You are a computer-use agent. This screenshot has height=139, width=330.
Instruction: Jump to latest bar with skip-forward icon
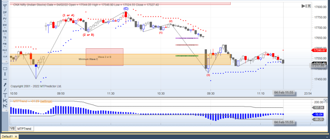(x=304, y=6)
